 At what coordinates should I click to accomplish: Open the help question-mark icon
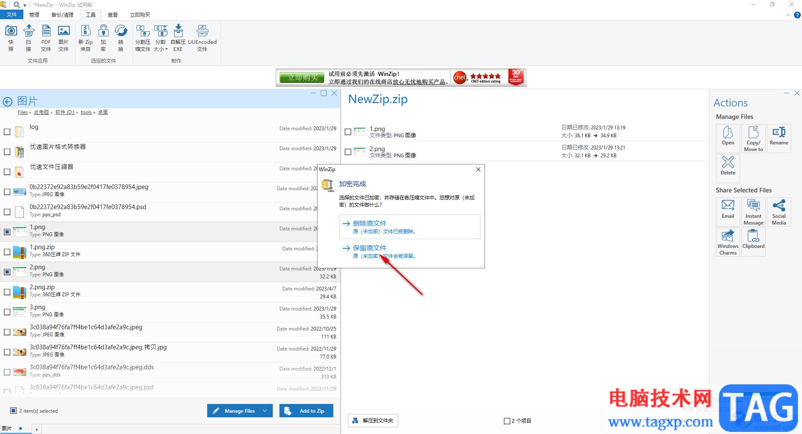pyautogui.click(x=797, y=15)
